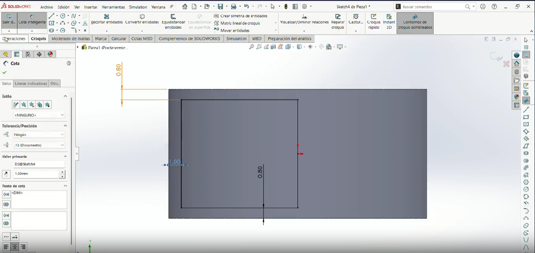This screenshot has width=535, height=253.
Task: Switch to the Operaciones tab
Action: (14, 39)
